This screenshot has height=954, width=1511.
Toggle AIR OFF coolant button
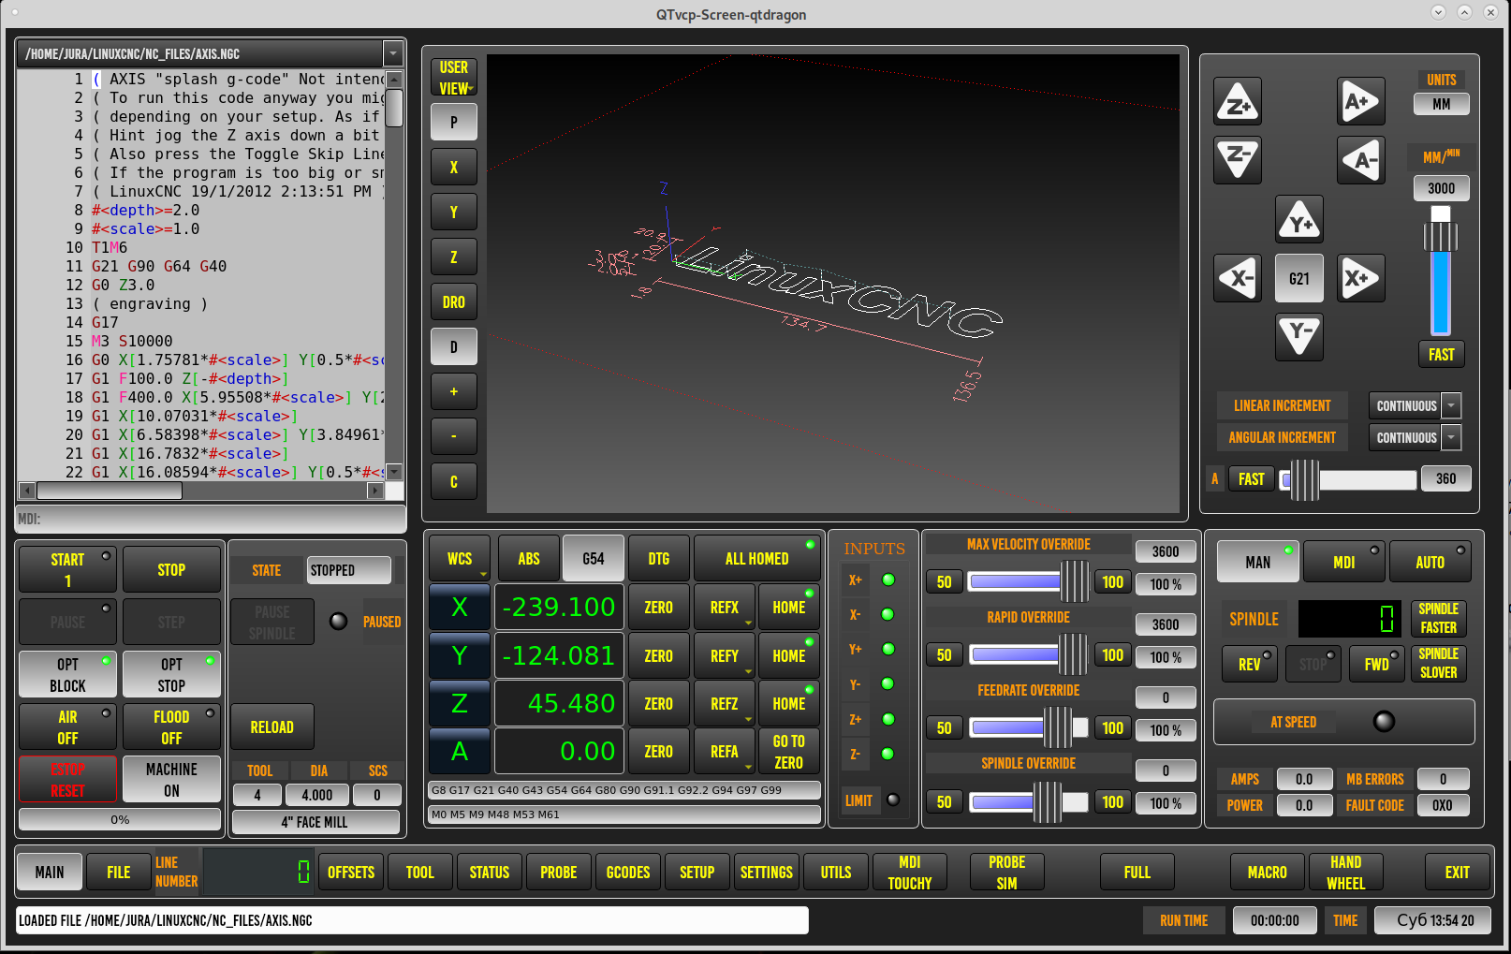click(67, 727)
